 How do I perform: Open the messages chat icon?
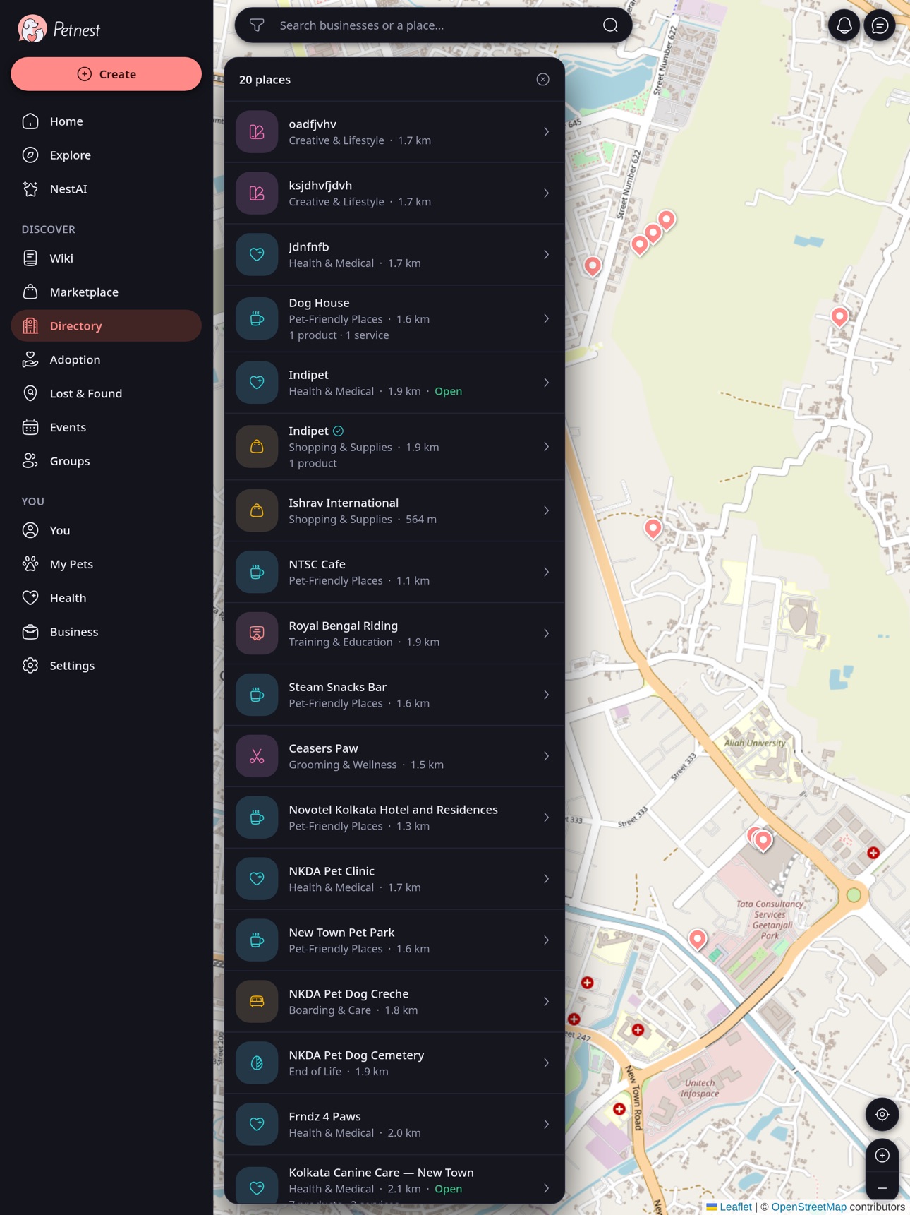point(880,25)
